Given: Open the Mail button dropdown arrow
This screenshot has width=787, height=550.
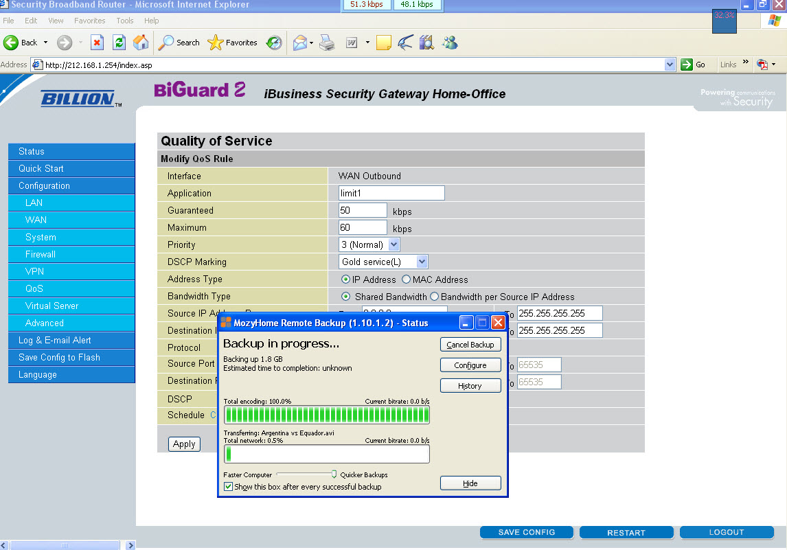Looking at the screenshot, I should point(311,43).
